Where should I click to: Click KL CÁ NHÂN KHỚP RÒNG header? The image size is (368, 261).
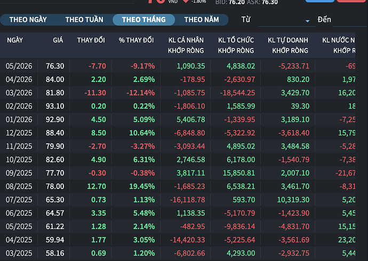[x=186, y=45]
